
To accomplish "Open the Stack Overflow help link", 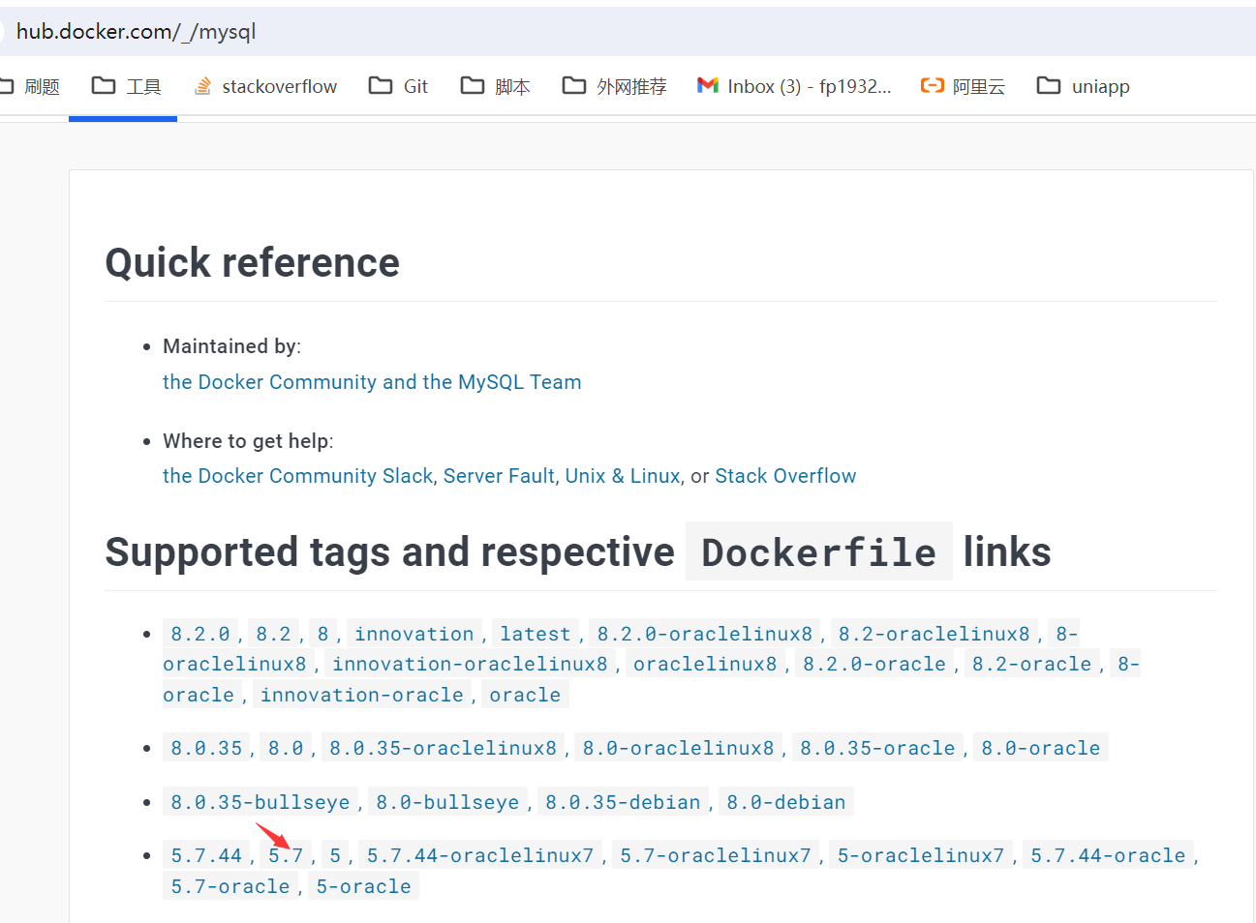I will tap(785, 476).
